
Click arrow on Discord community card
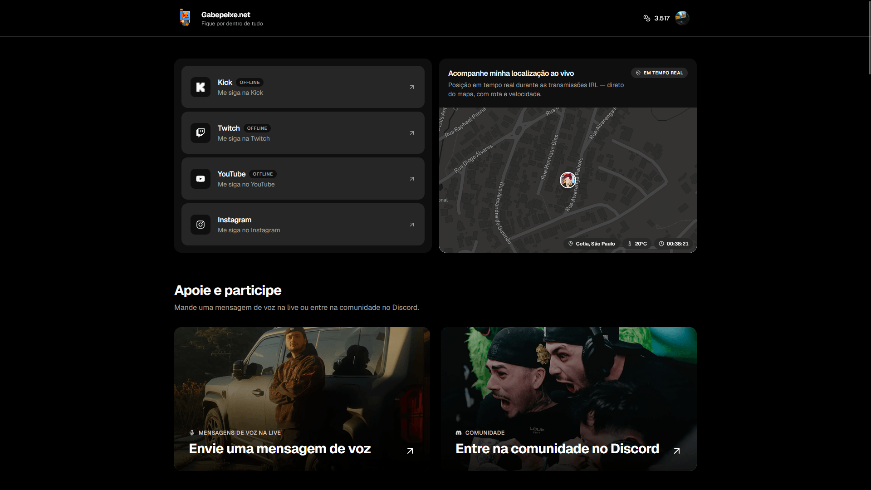coord(677,451)
